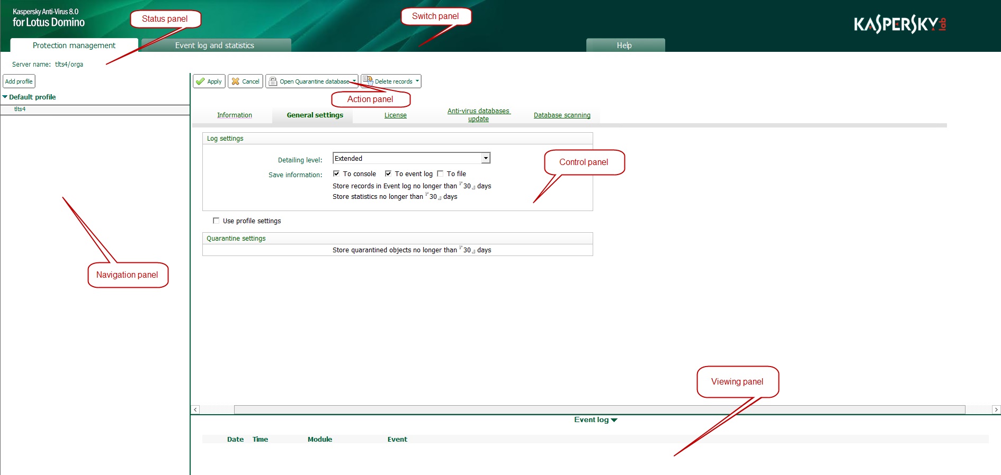Click the horizontal scrollbar thumb
This screenshot has height=475, width=1001.
pos(600,409)
